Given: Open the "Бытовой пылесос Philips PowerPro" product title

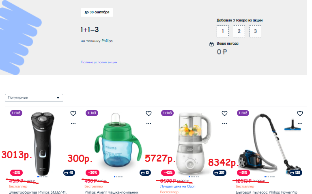Looking at the screenshot, I should pyautogui.click(x=266, y=192).
